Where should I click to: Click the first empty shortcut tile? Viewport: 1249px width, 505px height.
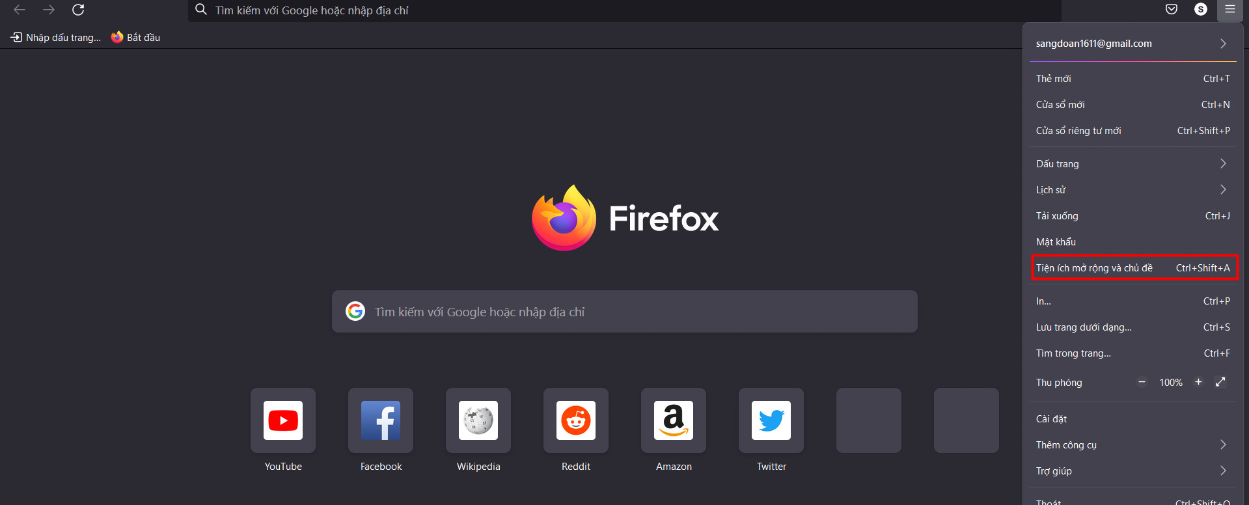(x=869, y=420)
